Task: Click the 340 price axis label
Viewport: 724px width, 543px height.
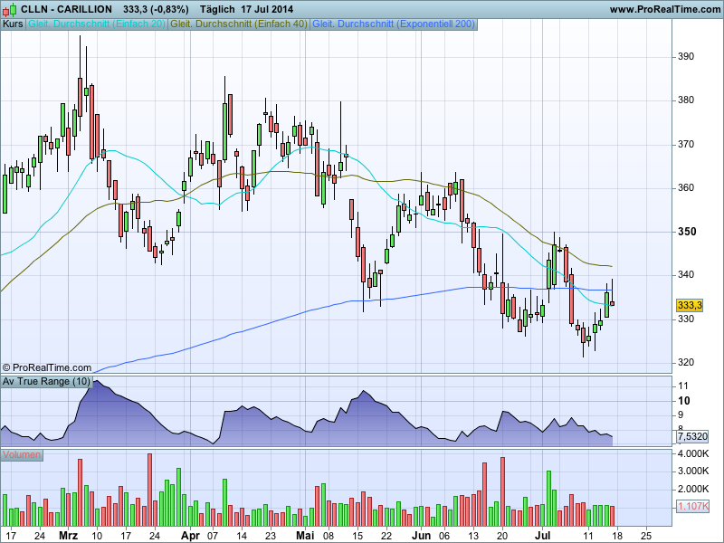Action: pyautogui.click(x=686, y=275)
